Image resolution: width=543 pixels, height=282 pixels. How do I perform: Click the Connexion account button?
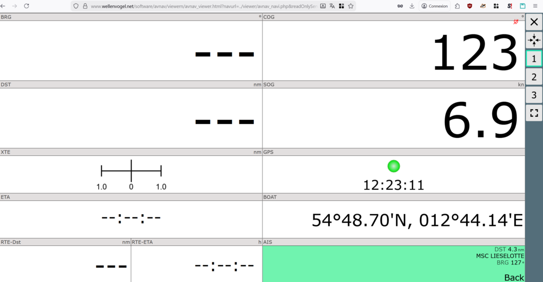[x=434, y=6]
